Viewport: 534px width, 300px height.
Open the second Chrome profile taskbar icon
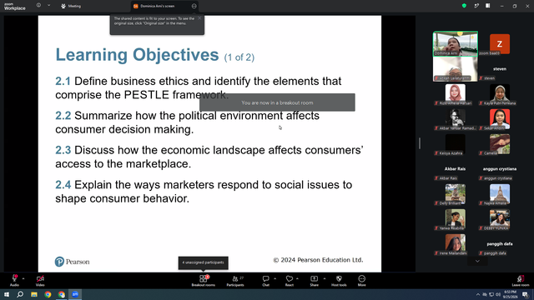(62, 294)
